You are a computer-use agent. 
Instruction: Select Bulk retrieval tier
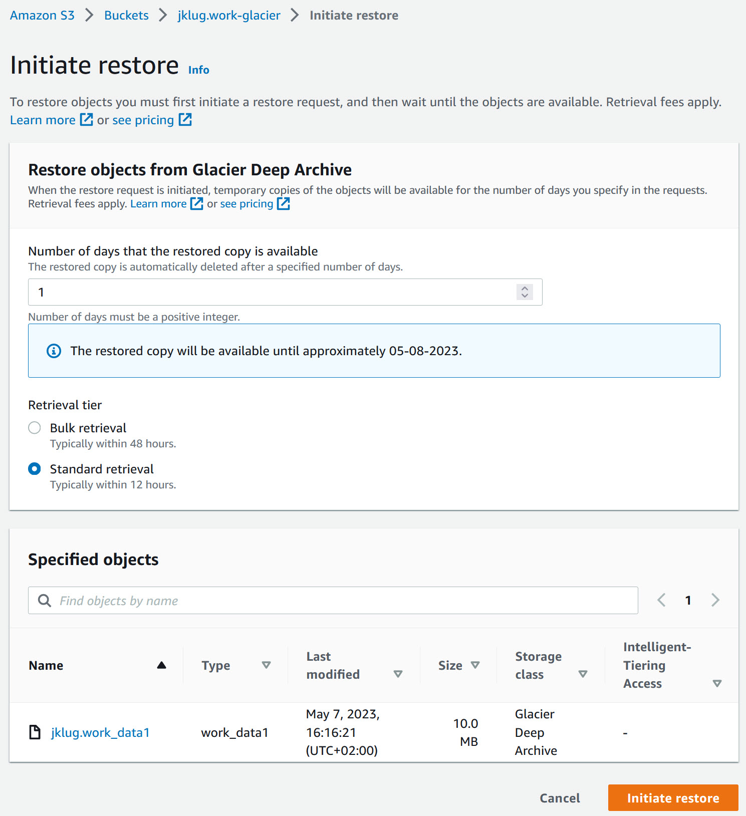(x=35, y=428)
